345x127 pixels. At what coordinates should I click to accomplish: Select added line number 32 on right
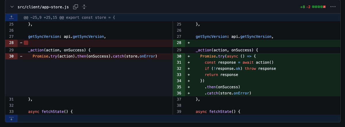point(179,69)
